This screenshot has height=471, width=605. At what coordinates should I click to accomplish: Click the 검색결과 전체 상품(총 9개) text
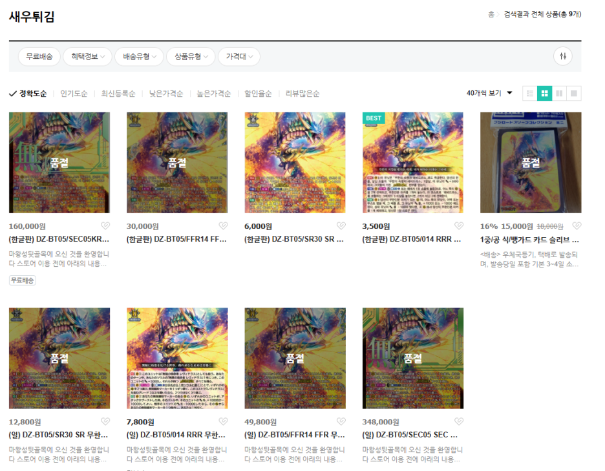(x=542, y=14)
